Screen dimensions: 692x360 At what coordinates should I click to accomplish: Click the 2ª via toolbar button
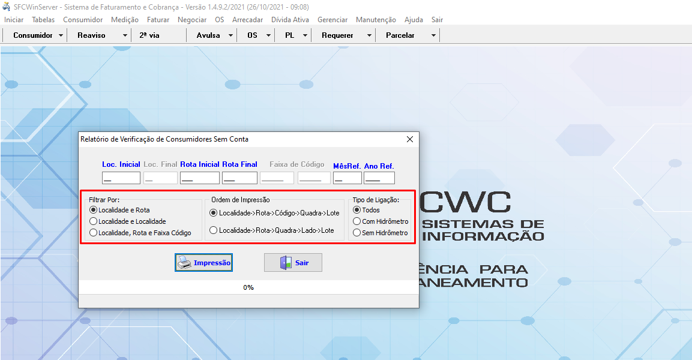click(149, 35)
